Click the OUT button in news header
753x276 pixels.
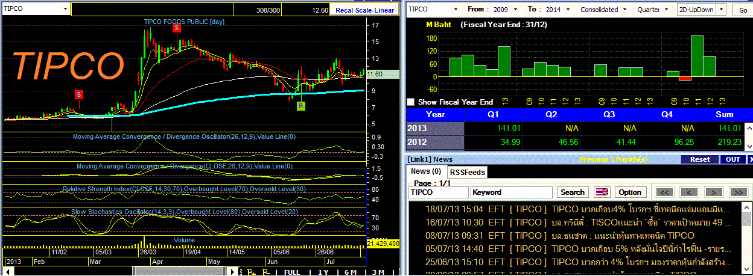coord(733,159)
